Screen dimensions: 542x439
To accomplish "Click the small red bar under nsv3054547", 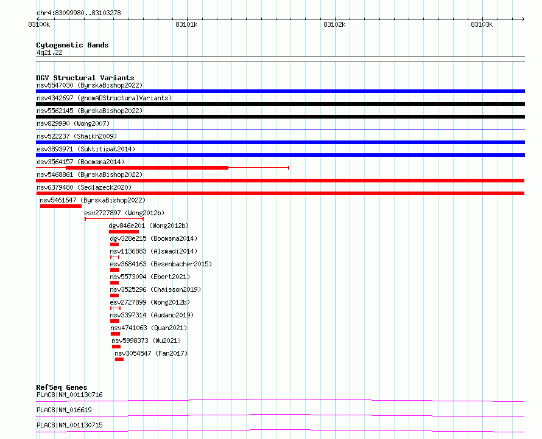I will click(x=119, y=359).
